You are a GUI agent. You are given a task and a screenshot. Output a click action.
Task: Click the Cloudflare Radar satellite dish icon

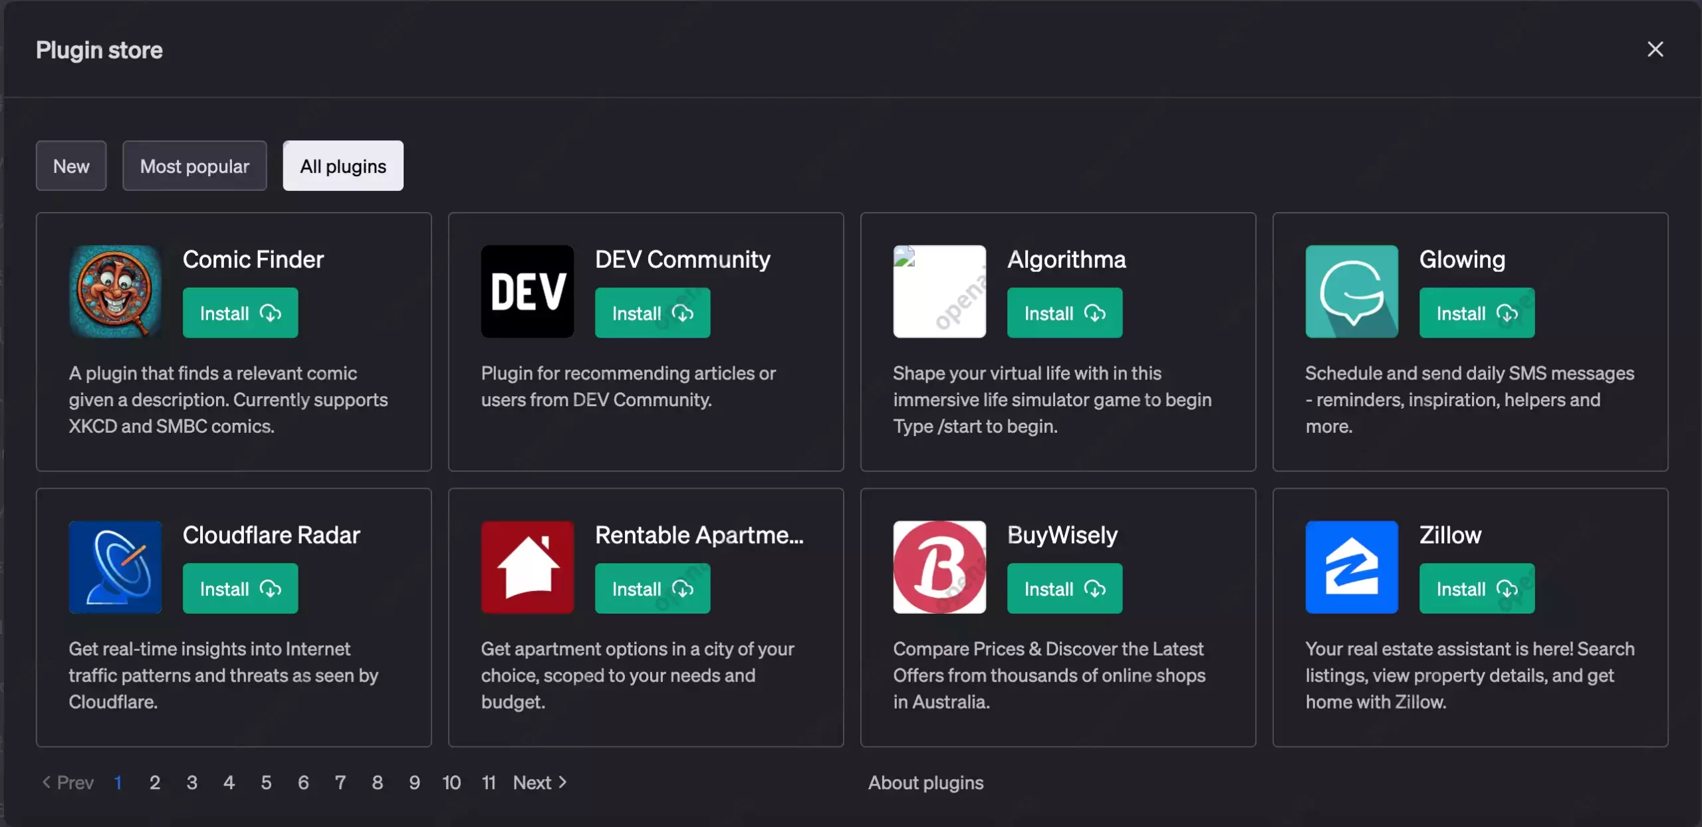115,567
